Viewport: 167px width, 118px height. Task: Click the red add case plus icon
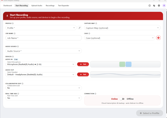pos(158,38)
